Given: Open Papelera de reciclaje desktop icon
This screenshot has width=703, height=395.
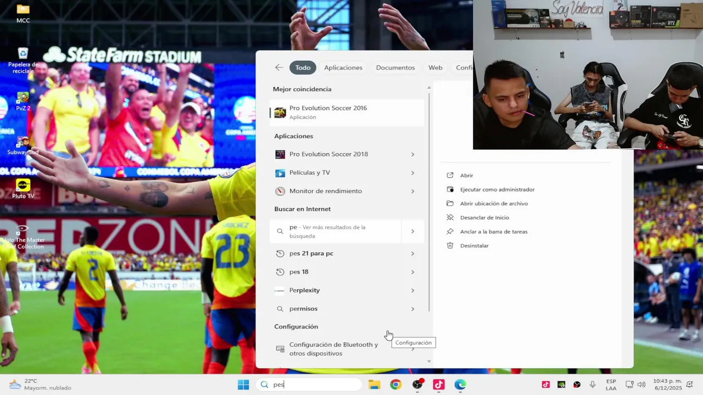Looking at the screenshot, I should click(x=23, y=60).
